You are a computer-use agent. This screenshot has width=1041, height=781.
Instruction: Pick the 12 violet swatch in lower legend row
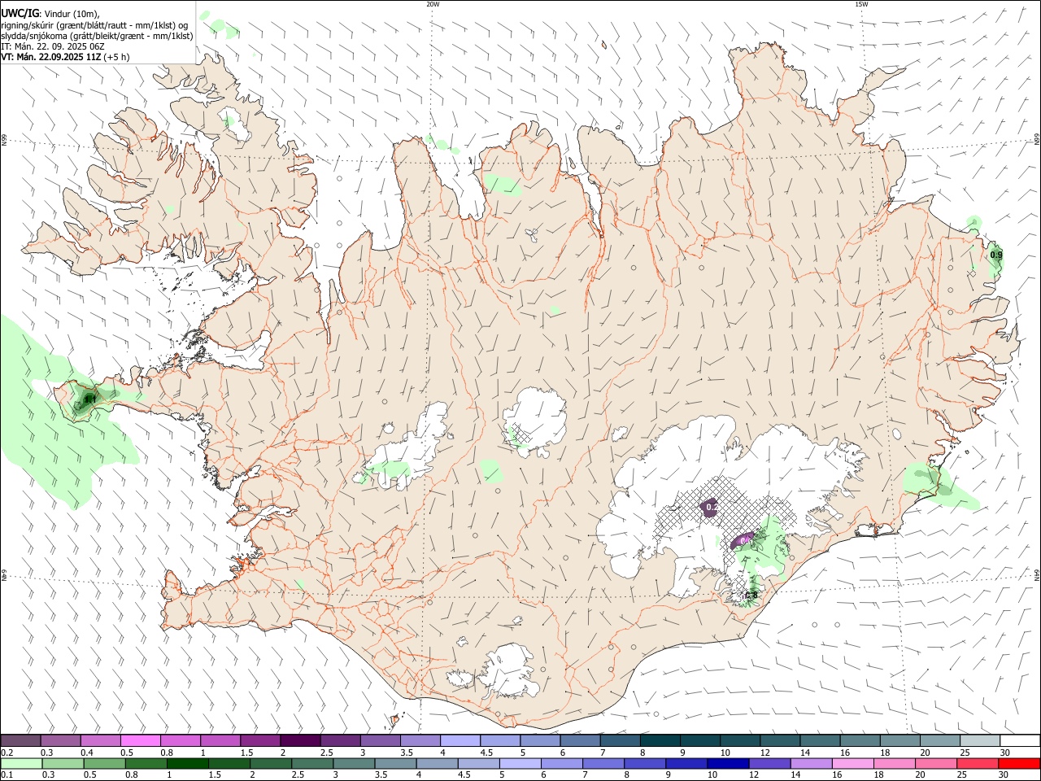(x=769, y=763)
